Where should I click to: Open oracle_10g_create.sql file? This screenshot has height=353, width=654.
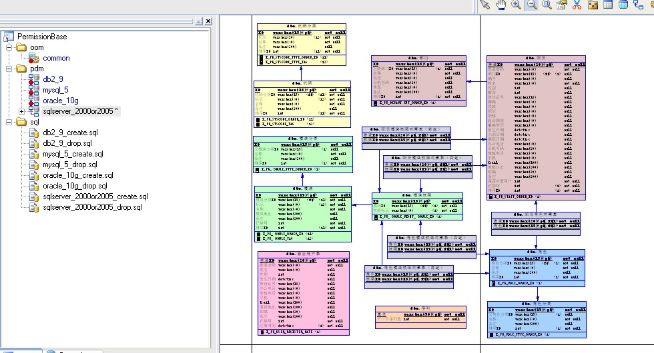point(77,175)
